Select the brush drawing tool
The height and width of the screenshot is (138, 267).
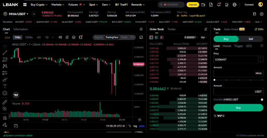click(x=5, y=80)
